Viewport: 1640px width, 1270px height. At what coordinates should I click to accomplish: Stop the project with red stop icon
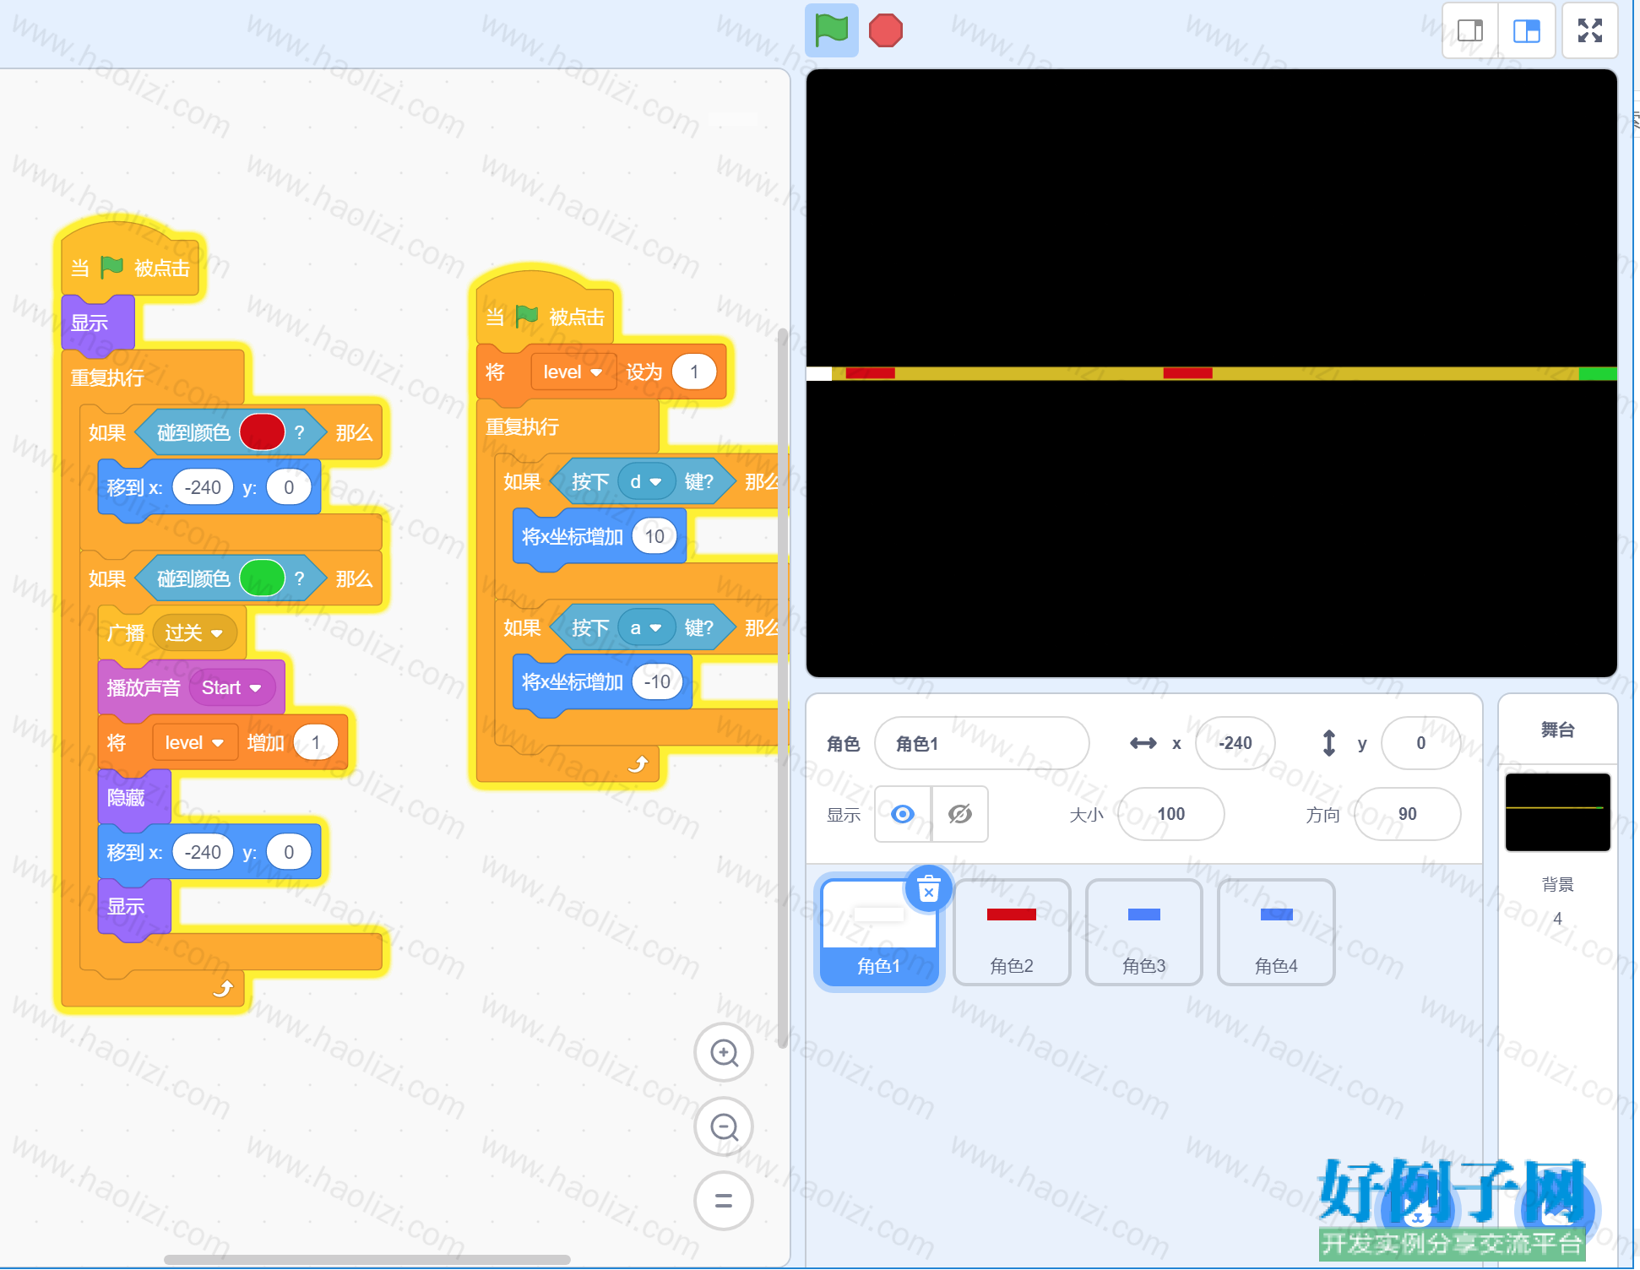coord(886,30)
